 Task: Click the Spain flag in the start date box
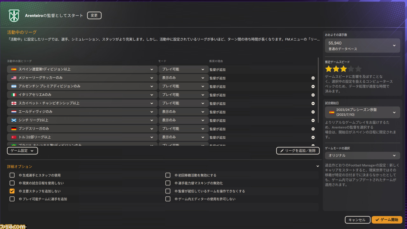(332, 112)
